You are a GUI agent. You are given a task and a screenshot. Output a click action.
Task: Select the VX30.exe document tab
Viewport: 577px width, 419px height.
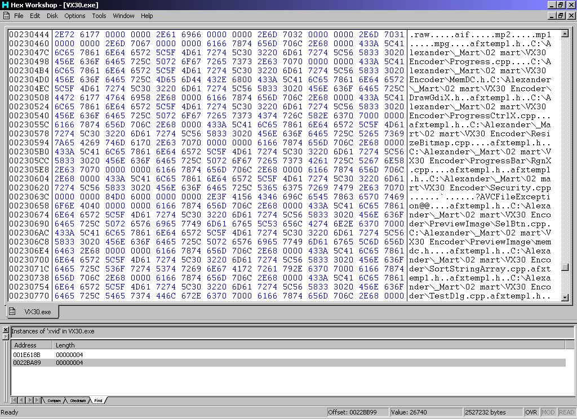pyautogui.click(x=32, y=312)
